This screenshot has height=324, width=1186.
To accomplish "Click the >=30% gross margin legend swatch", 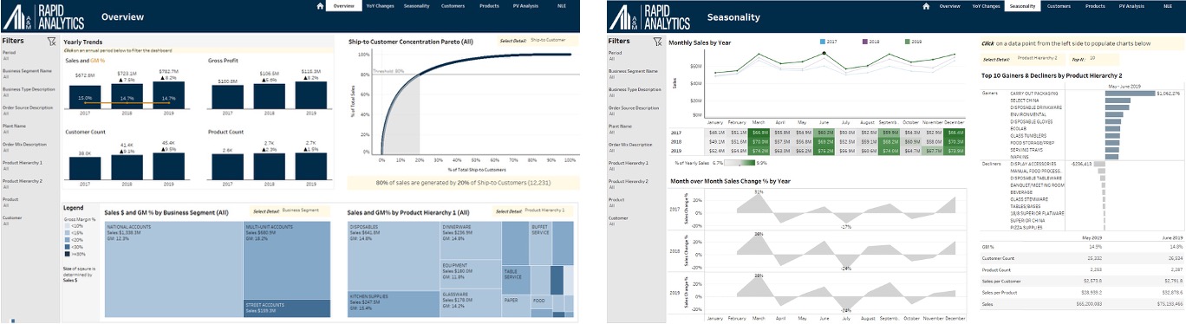I will 68,254.
